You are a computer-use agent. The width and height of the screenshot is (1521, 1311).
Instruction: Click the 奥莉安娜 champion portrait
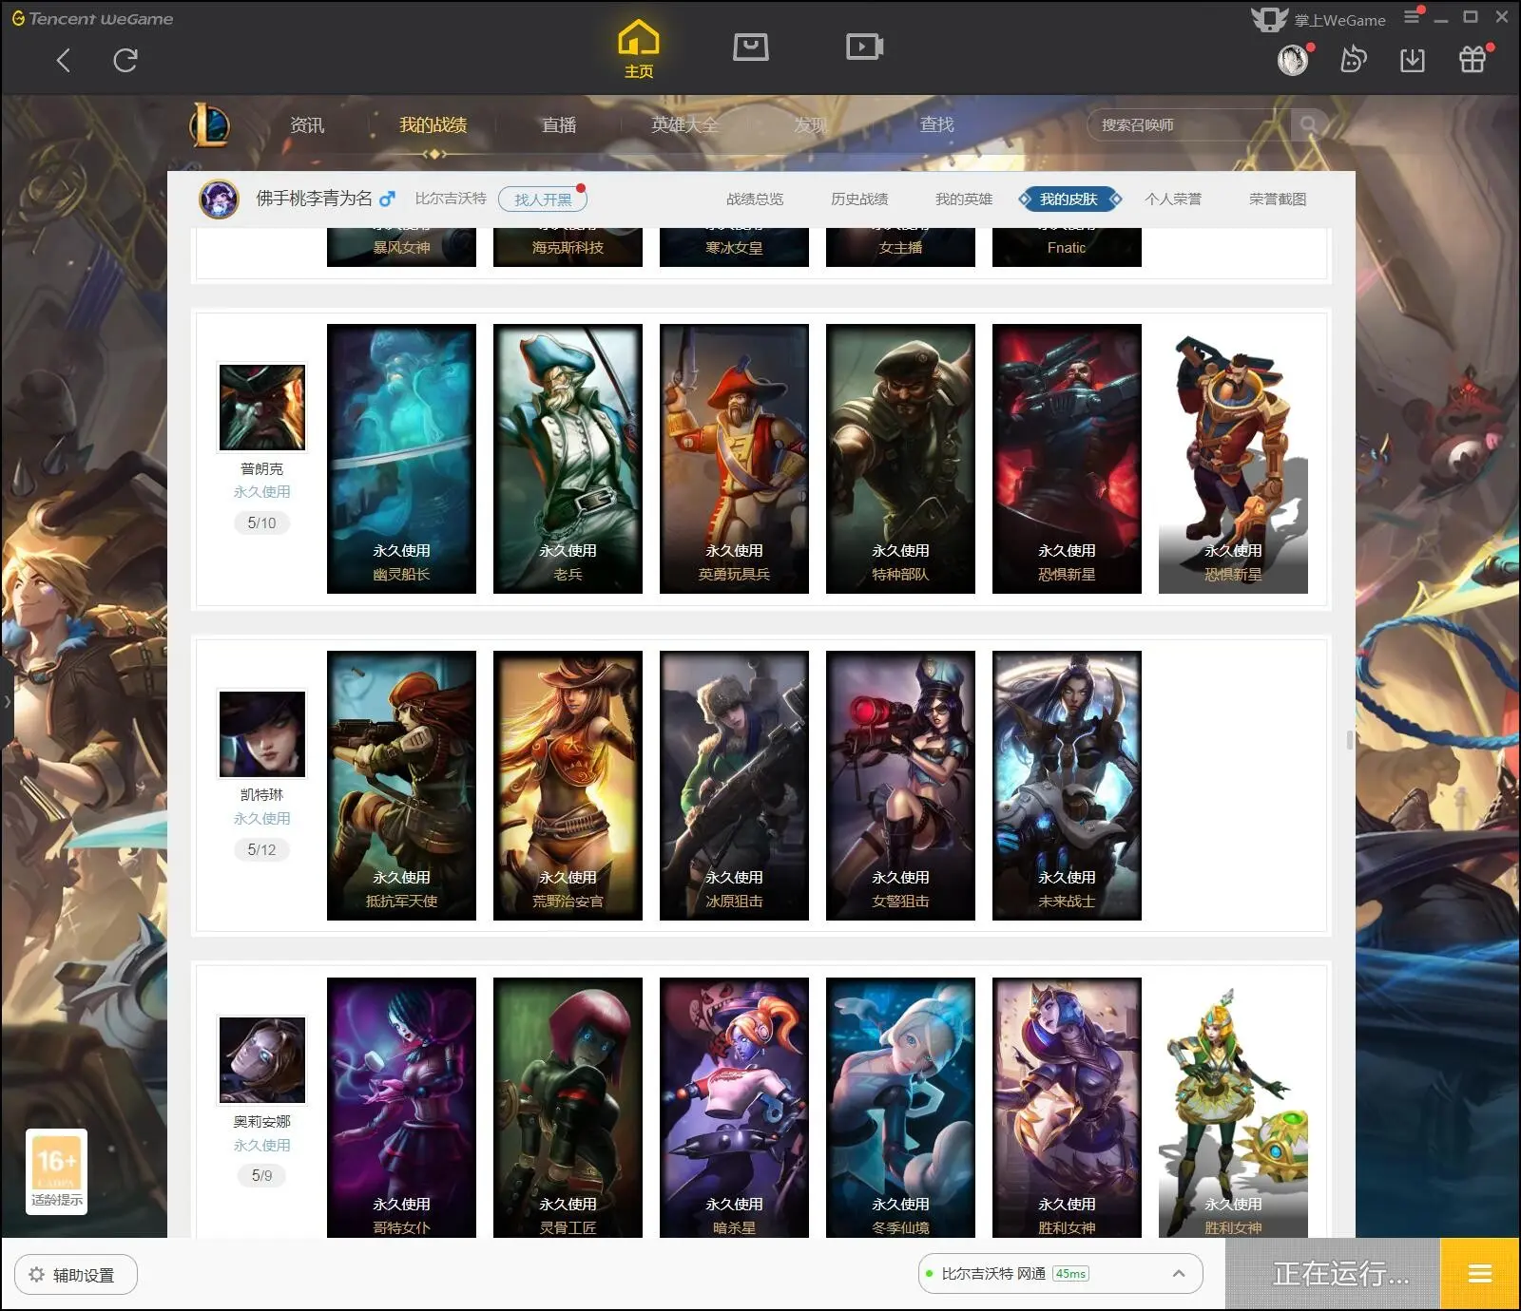pos(262,1060)
